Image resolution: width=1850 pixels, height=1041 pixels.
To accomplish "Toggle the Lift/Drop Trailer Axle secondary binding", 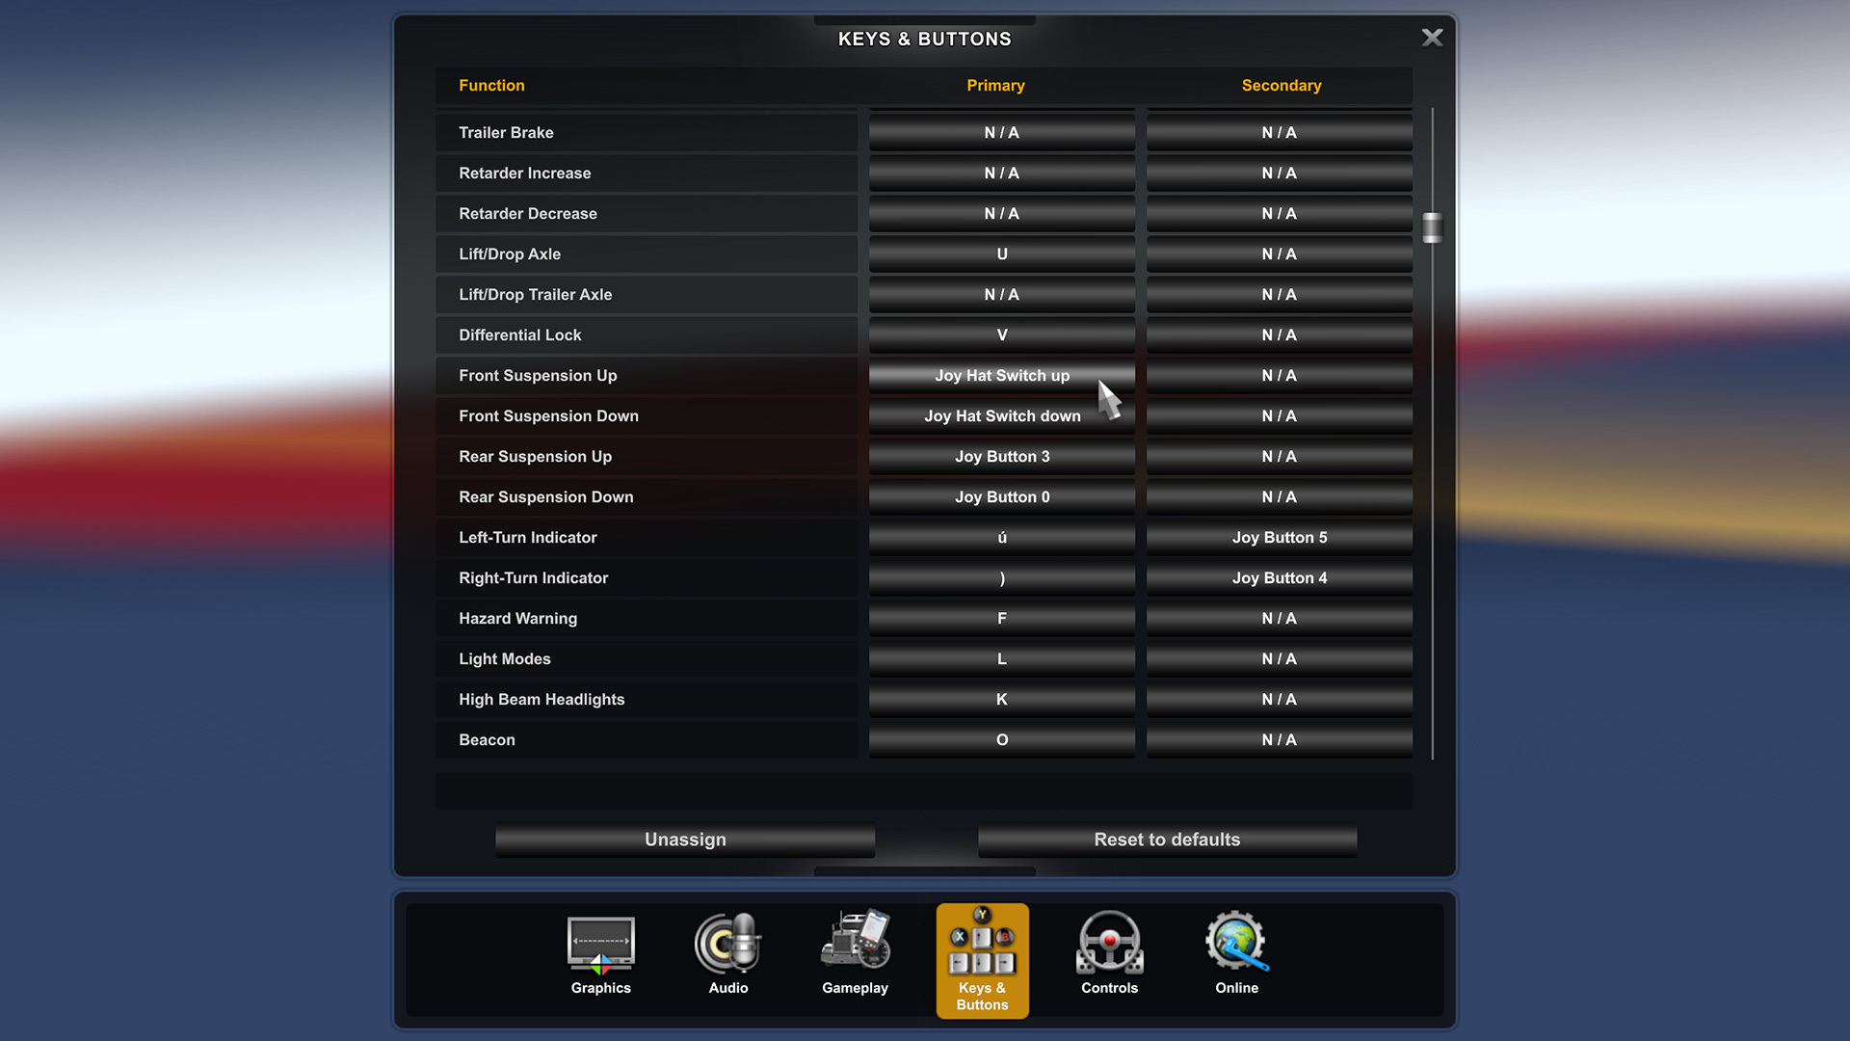I will click(x=1280, y=294).
